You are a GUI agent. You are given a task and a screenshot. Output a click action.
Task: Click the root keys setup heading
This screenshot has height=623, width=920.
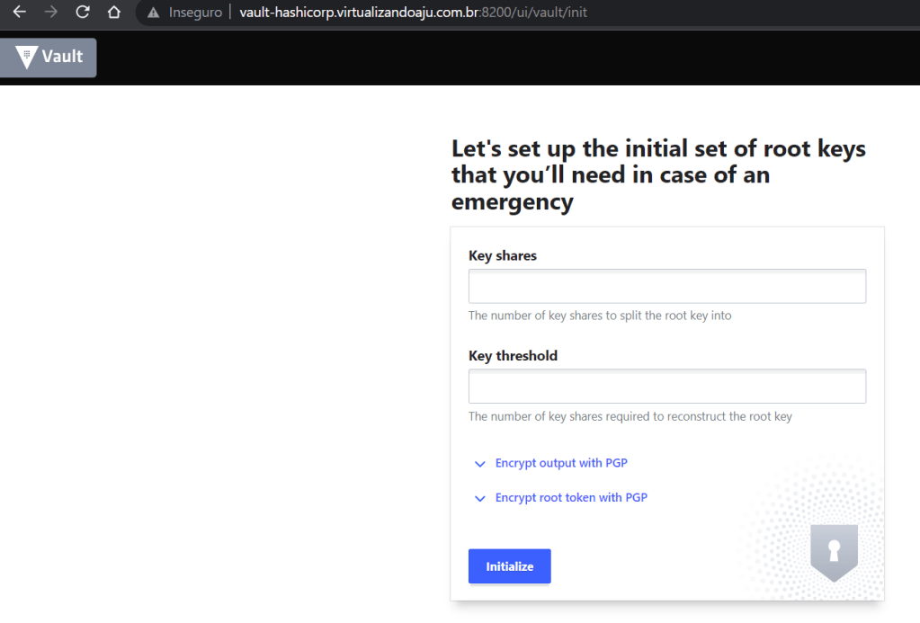pos(658,174)
